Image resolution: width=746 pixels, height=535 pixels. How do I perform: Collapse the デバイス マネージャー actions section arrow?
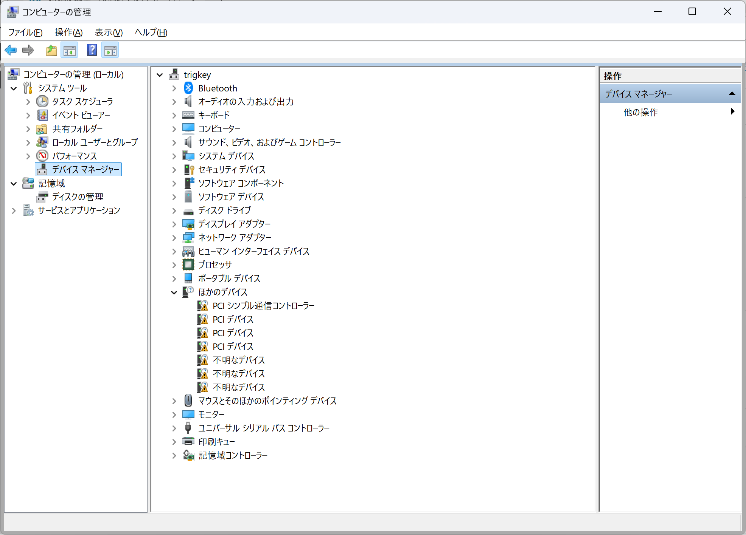(732, 94)
